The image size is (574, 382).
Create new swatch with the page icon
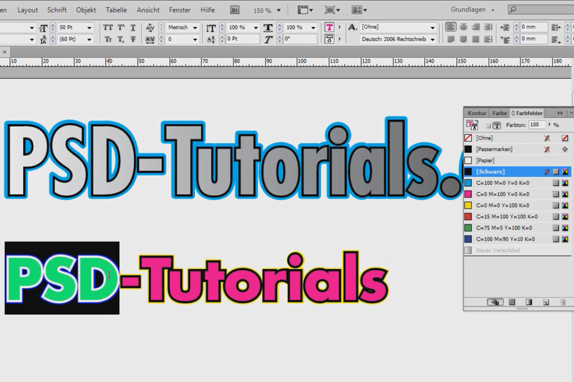click(546, 302)
